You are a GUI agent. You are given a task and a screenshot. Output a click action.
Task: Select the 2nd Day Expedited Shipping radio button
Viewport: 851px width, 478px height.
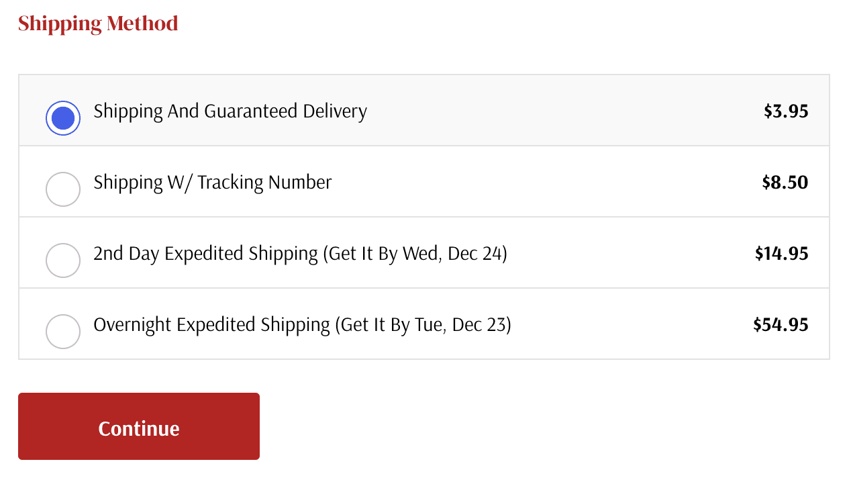(63, 260)
